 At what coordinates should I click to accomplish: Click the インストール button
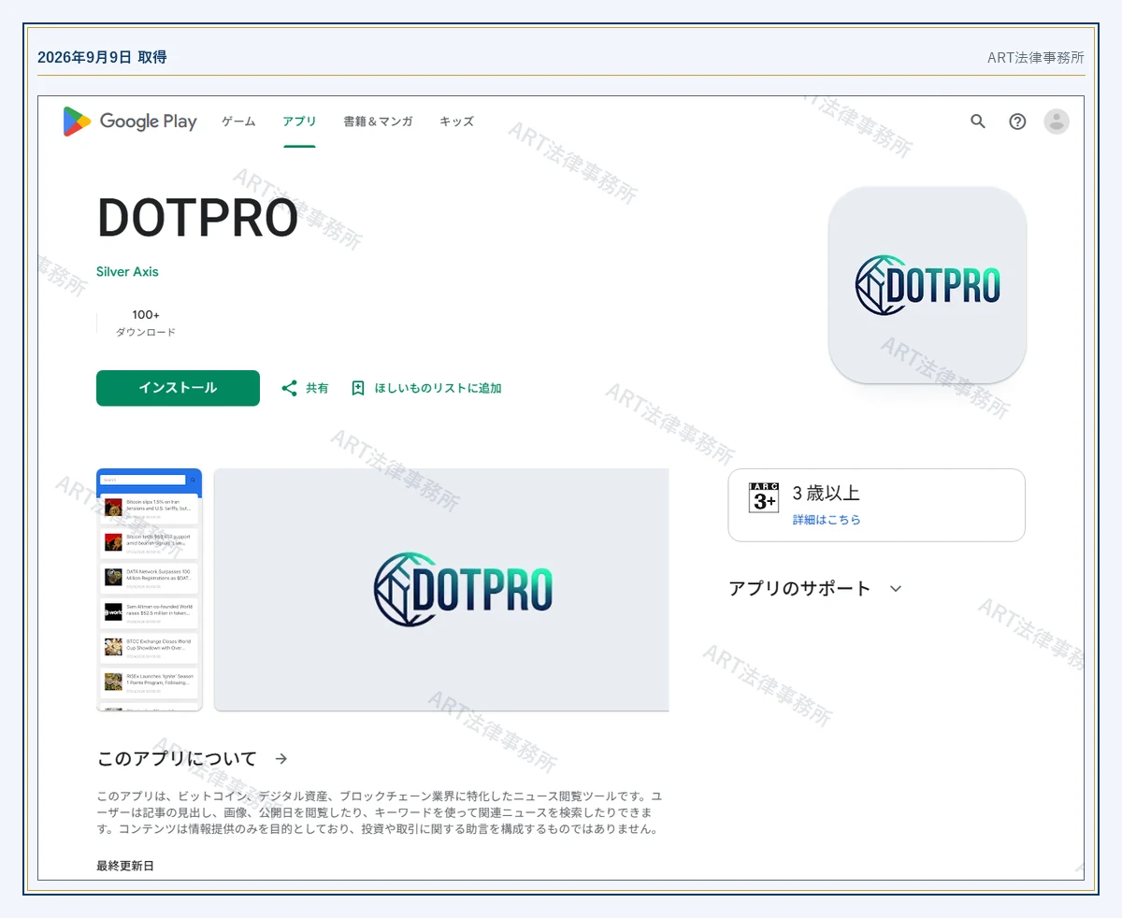click(x=178, y=388)
